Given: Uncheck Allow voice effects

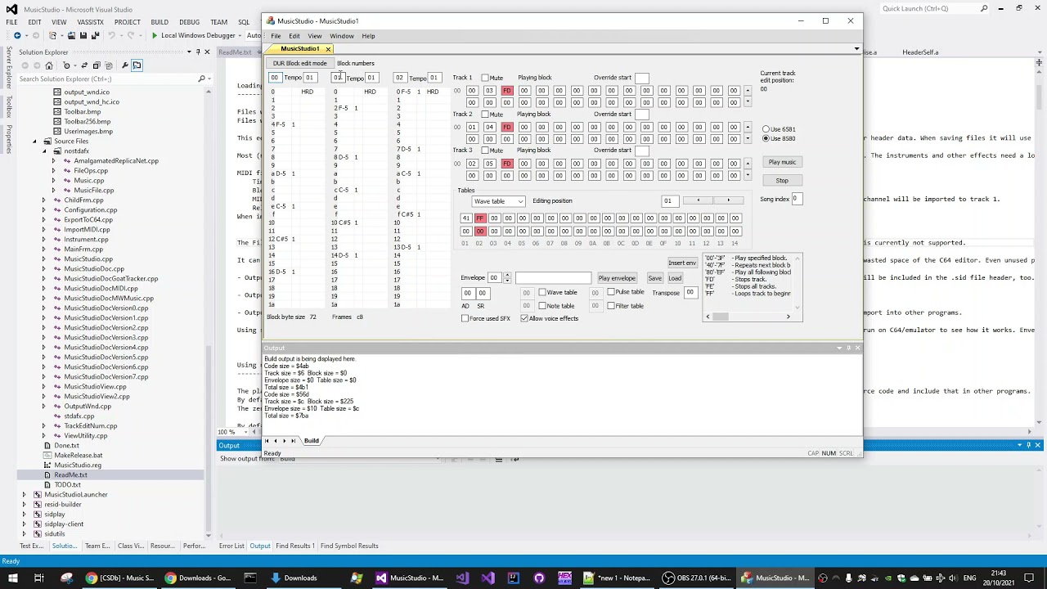Looking at the screenshot, I should coord(524,318).
